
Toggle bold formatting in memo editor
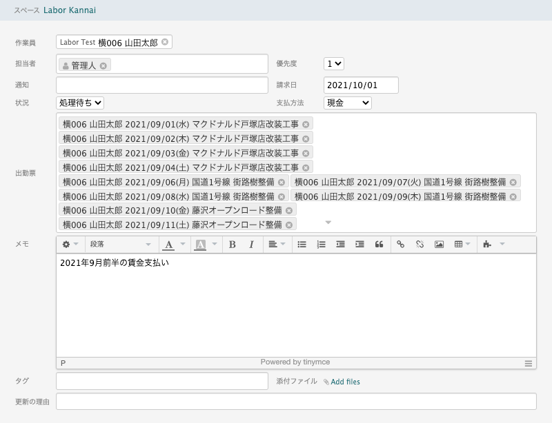233,245
